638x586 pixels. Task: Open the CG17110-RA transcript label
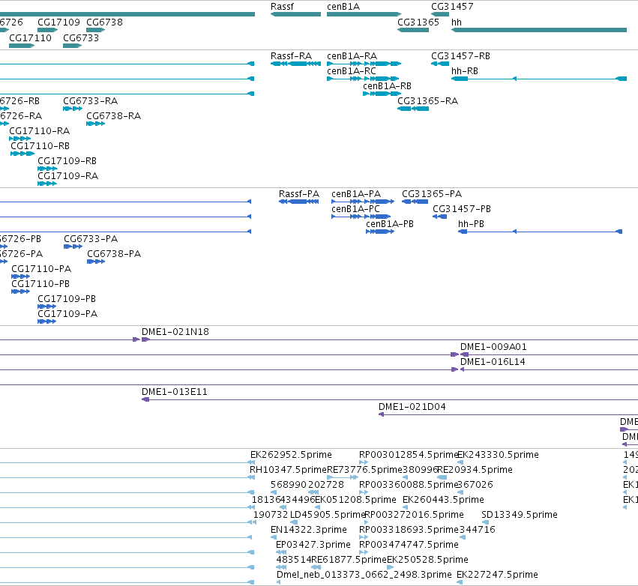39,131
